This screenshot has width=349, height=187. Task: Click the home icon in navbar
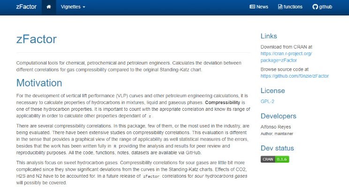click(x=49, y=7)
